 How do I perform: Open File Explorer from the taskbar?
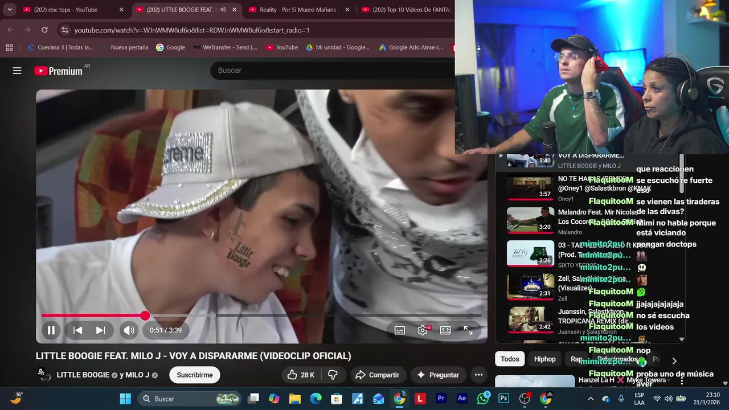(x=295, y=399)
